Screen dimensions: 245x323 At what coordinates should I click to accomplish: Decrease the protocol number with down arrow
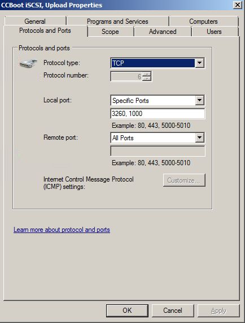(147, 79)
